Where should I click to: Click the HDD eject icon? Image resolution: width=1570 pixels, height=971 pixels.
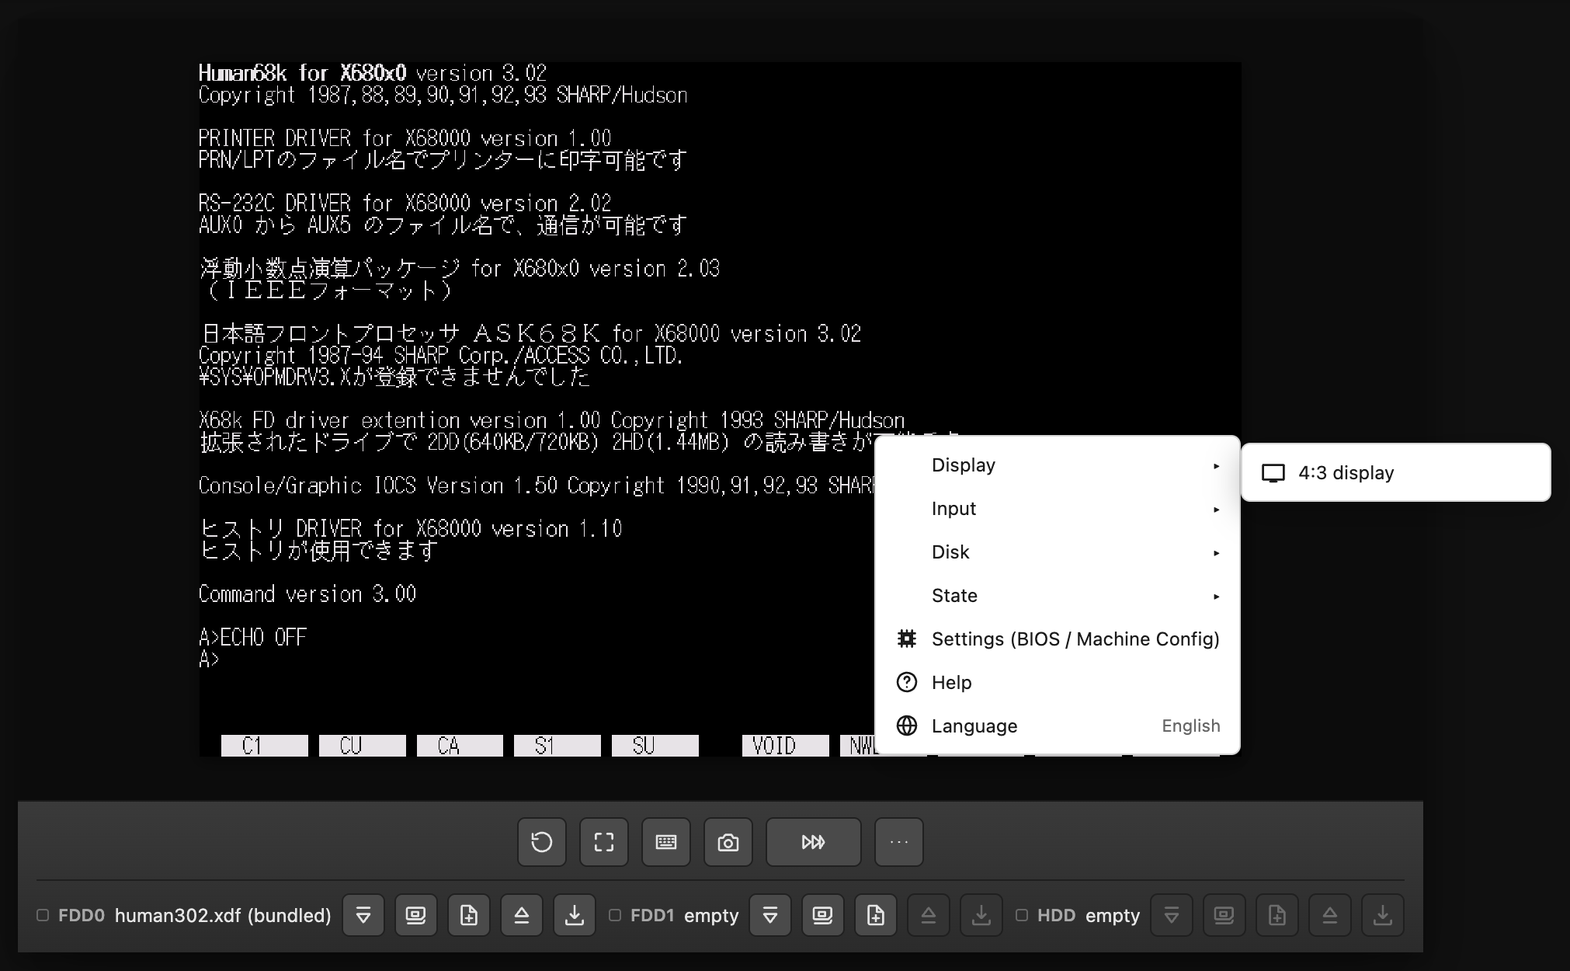click(1330, 915)
